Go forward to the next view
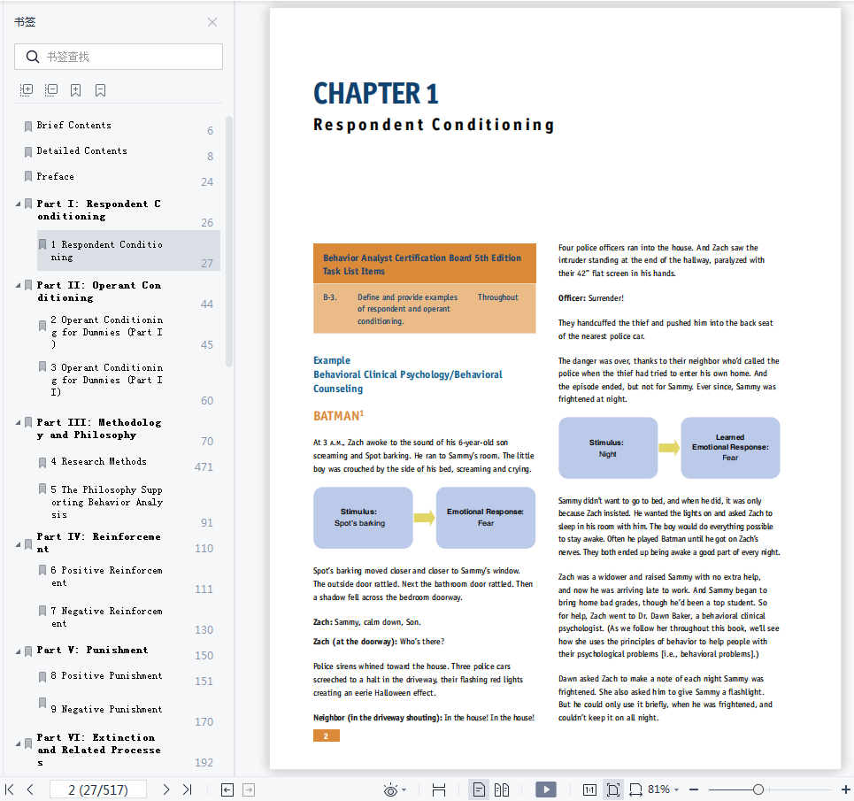The width and height of the screenshot is (854, 801). tap(249, 789)
